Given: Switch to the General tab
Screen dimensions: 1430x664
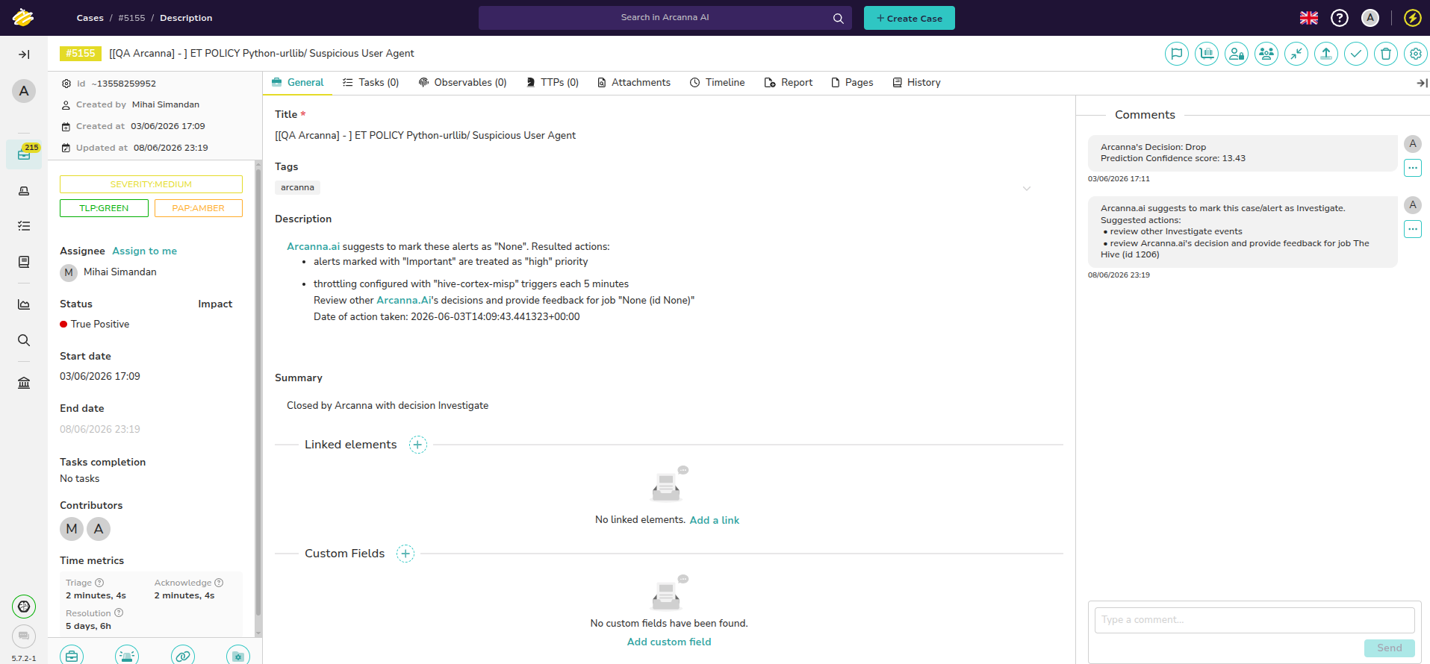Looking at the screenshot, I should click(298, 83).
